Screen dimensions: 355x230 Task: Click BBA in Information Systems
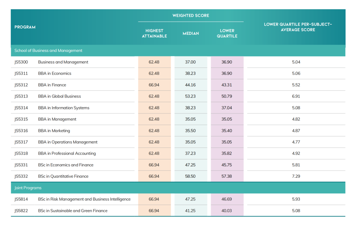click(x=64, y=108)
